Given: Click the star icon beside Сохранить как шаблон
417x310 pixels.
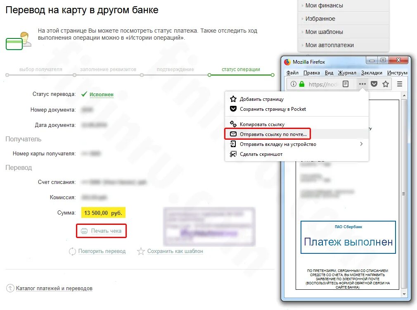Looking at the screenshot, I should tap(141, 251).
